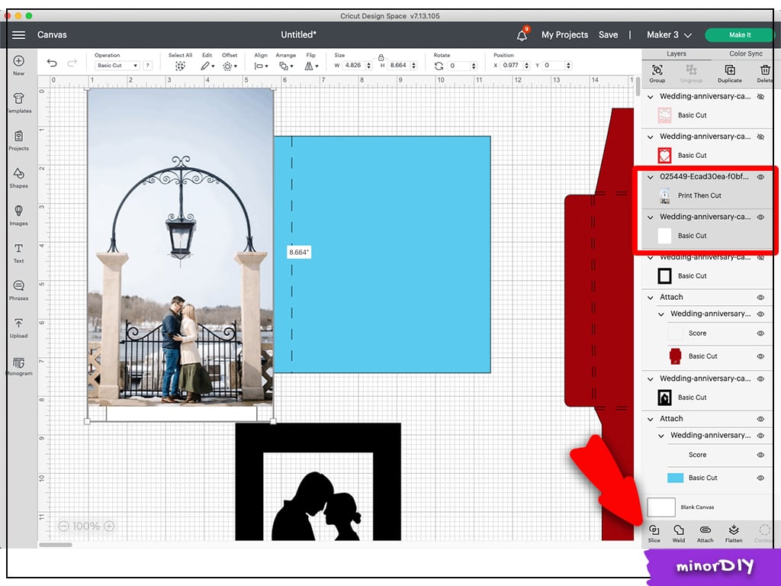Image resolution: width=781 pixels, height=586 pixels.
Task: Click the Position Y field
Action: [x=554, y=66]
